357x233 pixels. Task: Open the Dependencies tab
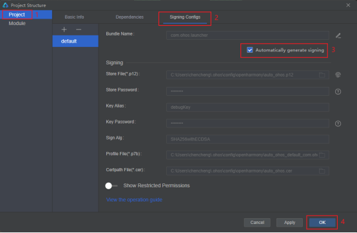[130, 17]
